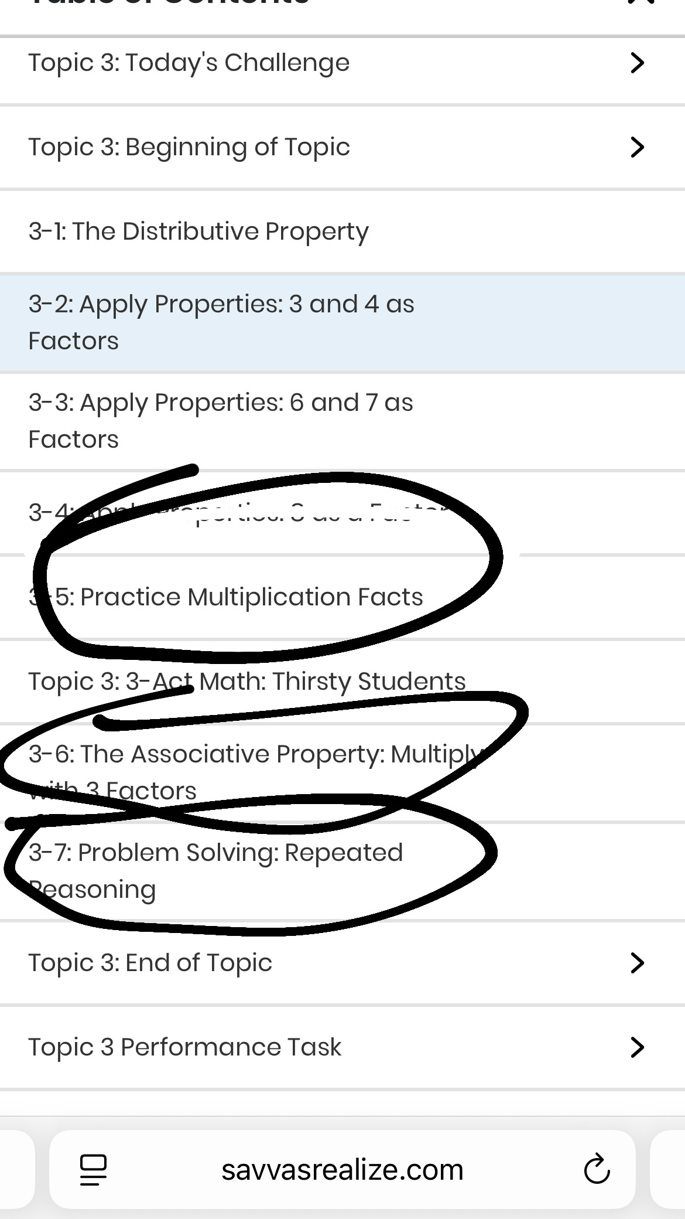Open lesson 3-3: Apply Properties 6 and 7
Image resolution: width=685 pixels, height=1219 pixels.
pyautogui.click(x=221, y=420)
